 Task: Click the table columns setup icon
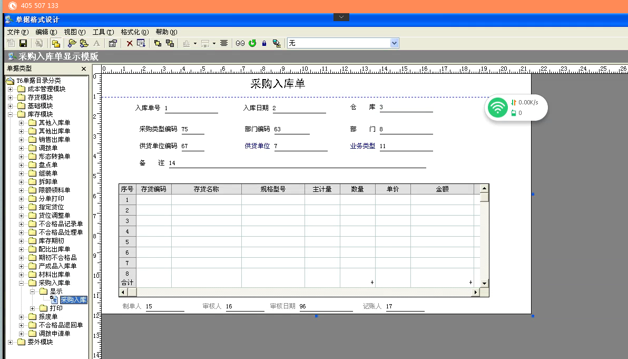[x=141, y=43]
